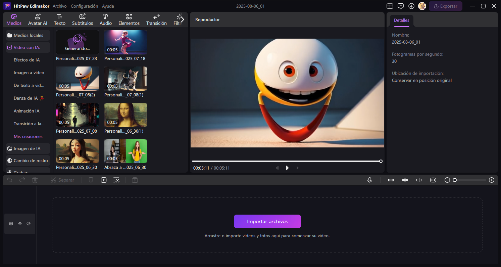Mute the track with speaker icon
This screenshot has width=501, height=267.
click(29, 224)
